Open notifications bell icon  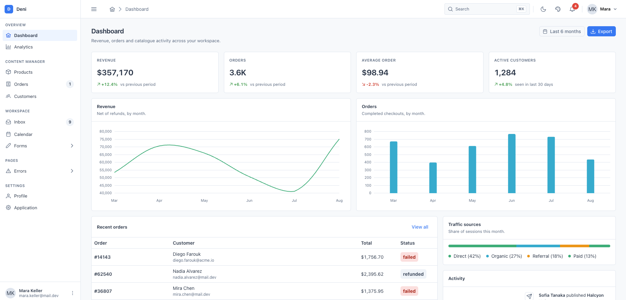[x=572, y=9]
